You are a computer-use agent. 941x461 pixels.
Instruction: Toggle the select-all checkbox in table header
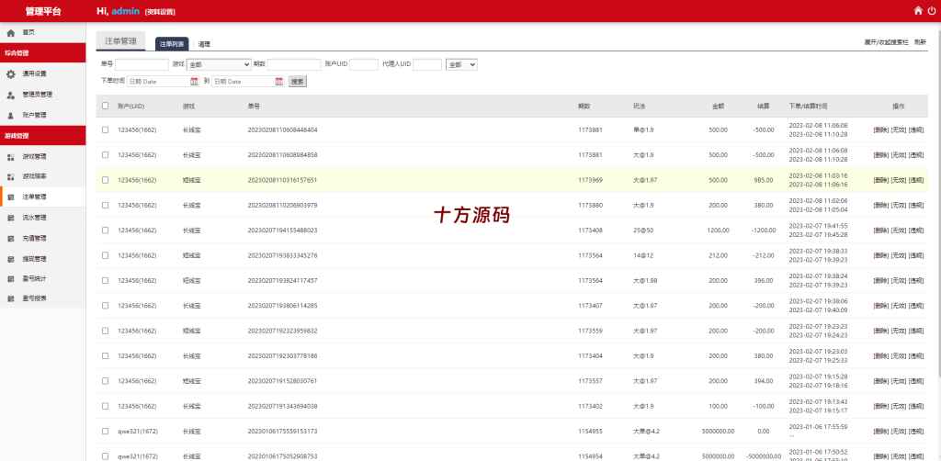click(x=106, y=106)
